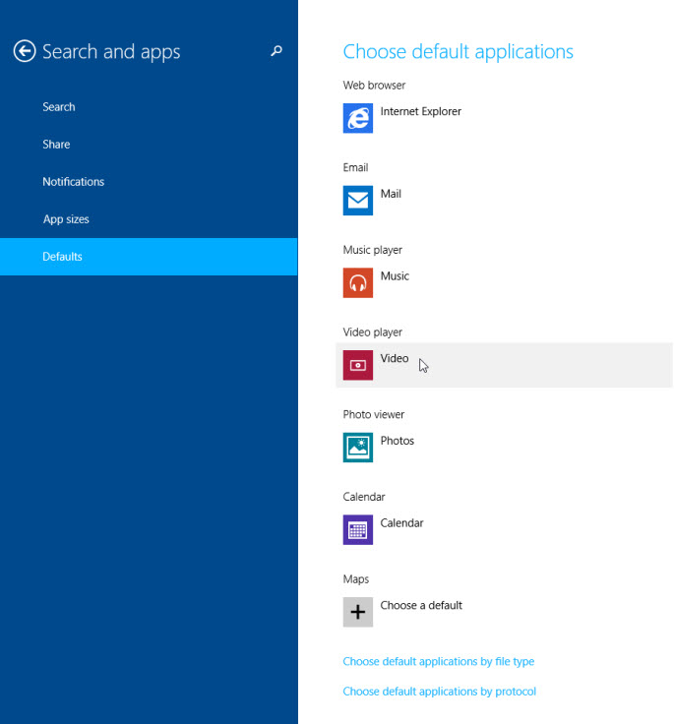Select the Photos icon under Photo viewer
The image size is (674, 724).
tap(357, 448)
